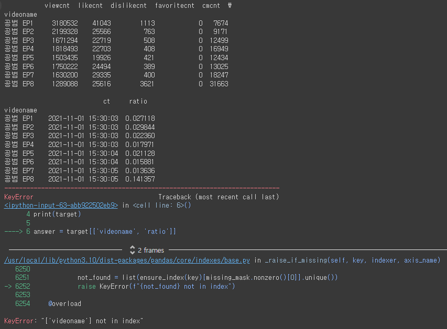Screen dimensions: 447x329
Task: Select viewcnt value 1671294
Action: [x=64, y=40]
